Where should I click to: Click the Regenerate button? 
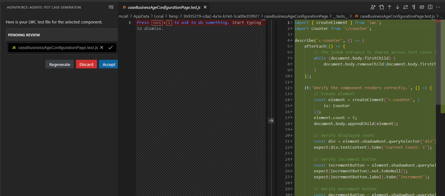[60, 64]
